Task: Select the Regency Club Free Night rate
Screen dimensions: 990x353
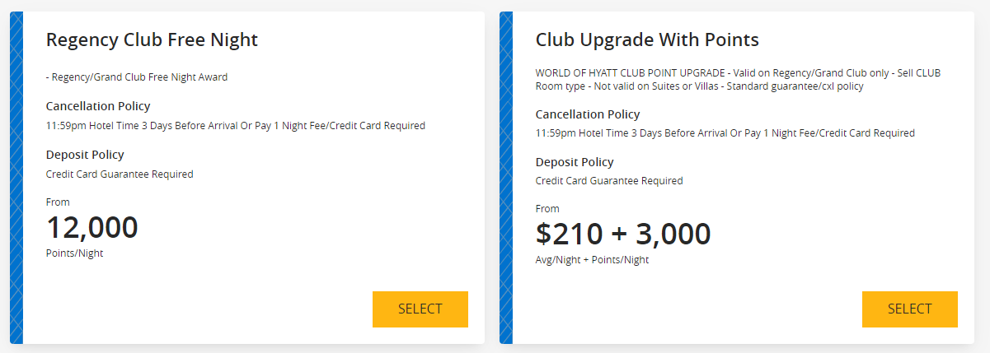Action: pos(420,309)
